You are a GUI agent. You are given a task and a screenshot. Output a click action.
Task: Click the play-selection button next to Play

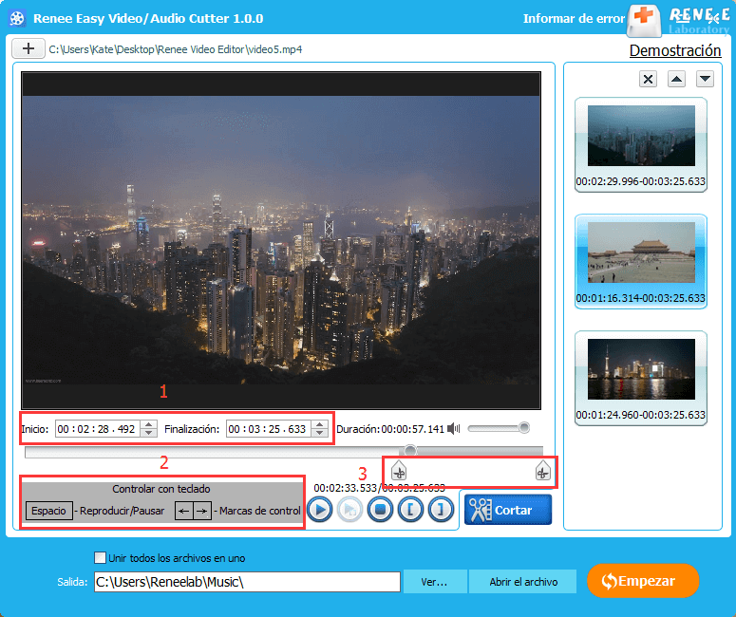click(x=350, y=510)
